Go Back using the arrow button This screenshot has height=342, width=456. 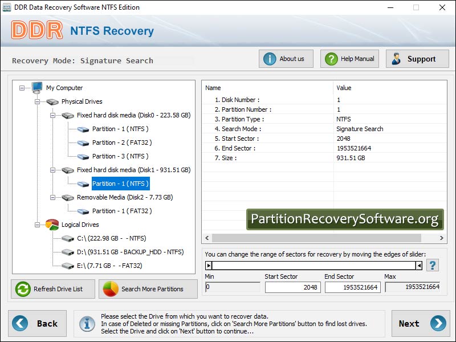20,323
